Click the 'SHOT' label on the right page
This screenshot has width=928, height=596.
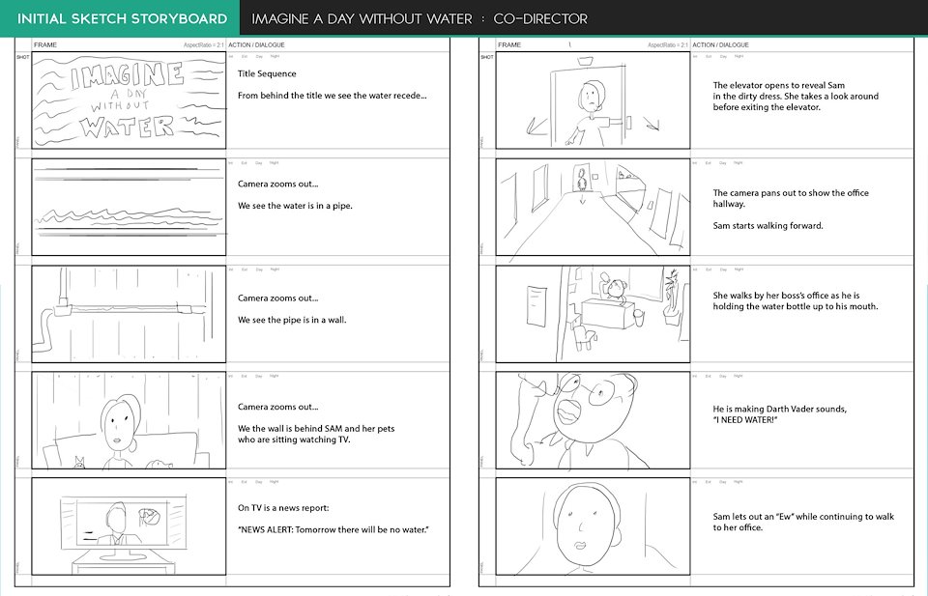pos(487,57)
